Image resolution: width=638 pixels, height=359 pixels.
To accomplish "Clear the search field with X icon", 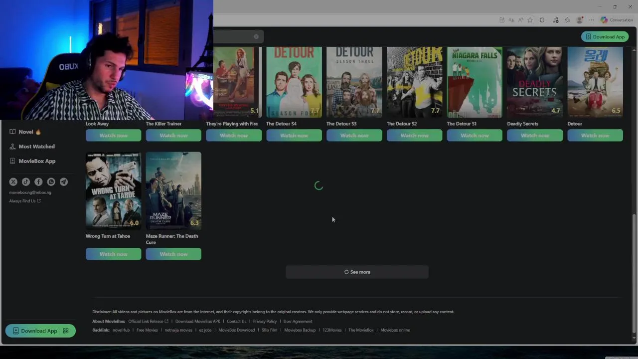I will 256,36.
